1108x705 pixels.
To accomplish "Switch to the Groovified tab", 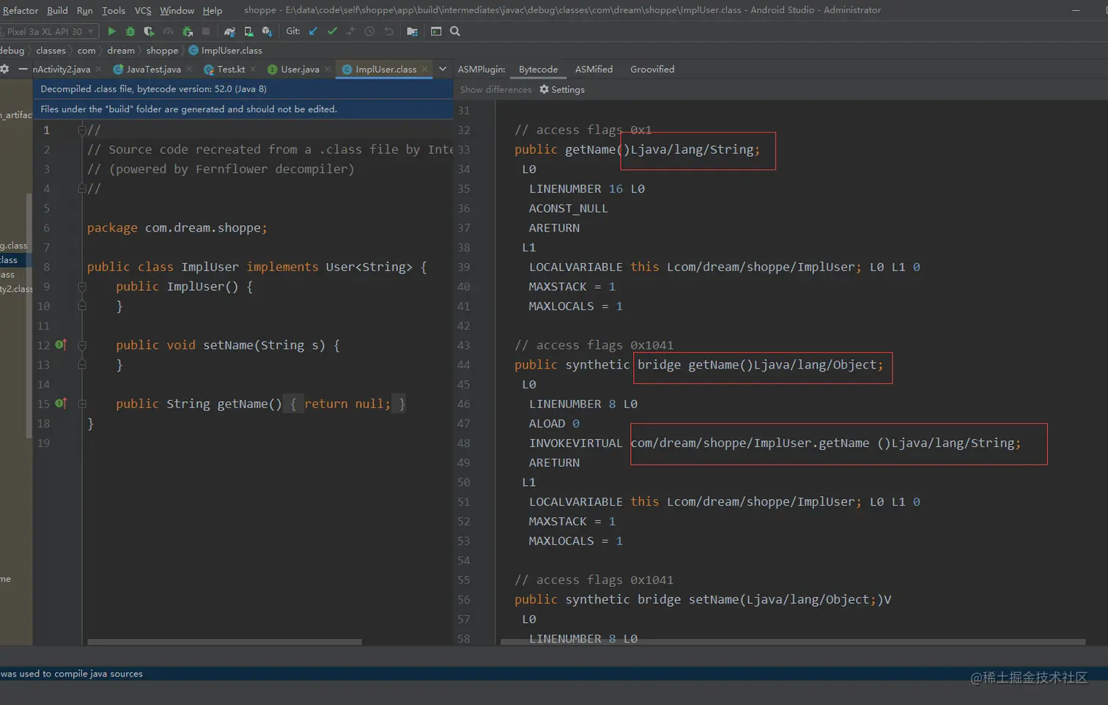I will coord(652,69).
